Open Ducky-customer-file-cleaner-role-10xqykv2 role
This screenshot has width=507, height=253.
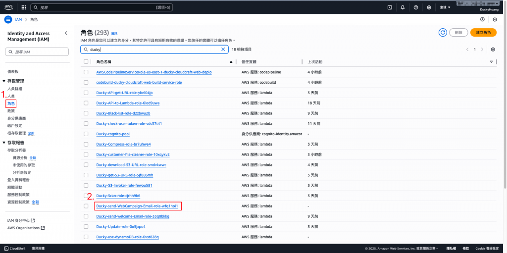point(133,154)
